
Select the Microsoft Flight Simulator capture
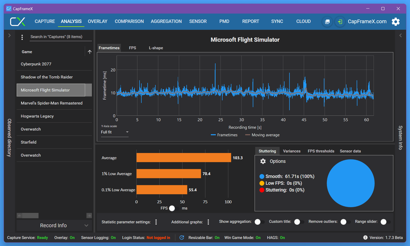[x=54, y=90]
